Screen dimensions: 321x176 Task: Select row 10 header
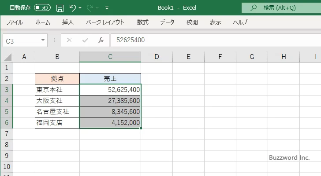coord(7,167)
